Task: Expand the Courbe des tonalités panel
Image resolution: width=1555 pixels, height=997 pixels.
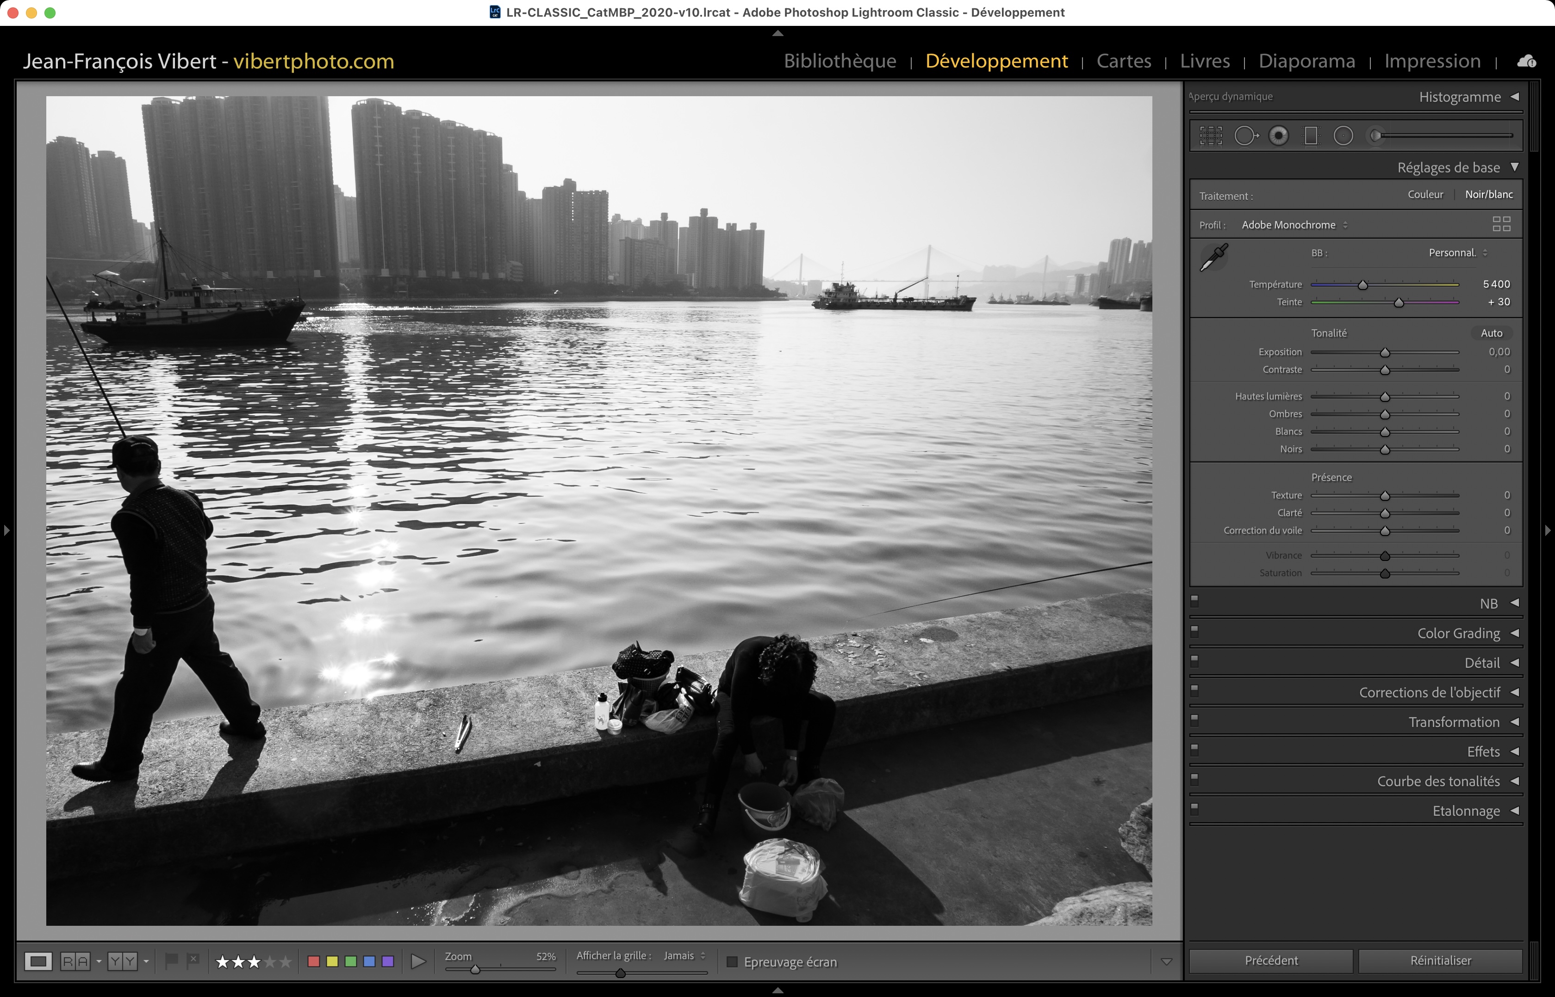Action: pos(1438,782)
